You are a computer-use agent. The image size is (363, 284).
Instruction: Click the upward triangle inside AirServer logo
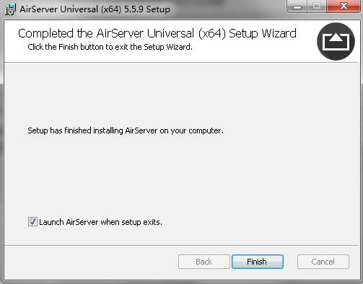pos(336,37)
